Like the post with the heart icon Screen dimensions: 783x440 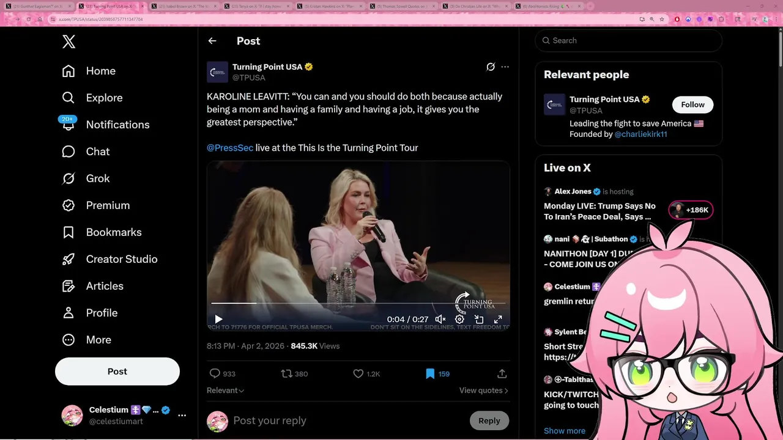358,373
